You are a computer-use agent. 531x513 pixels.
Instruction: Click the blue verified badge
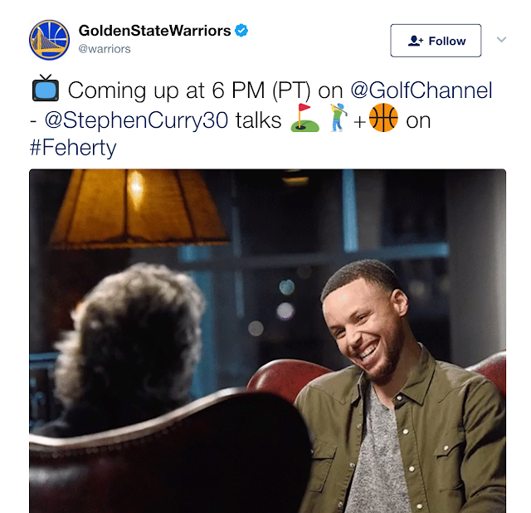[241, 31]
